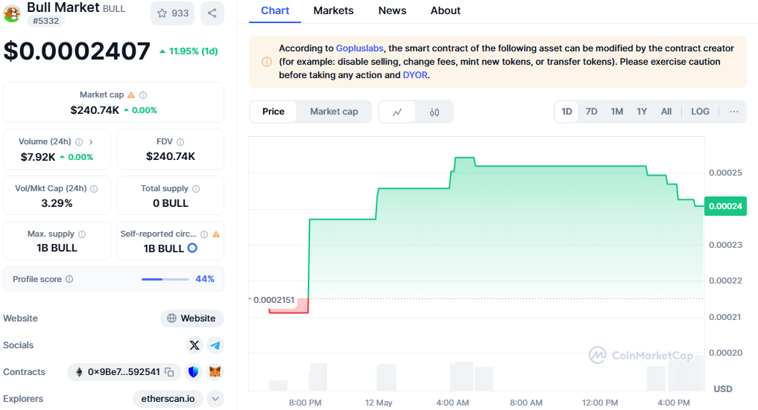
Task: Click the contract address 0×9Be7...592541
Action: 124,372
